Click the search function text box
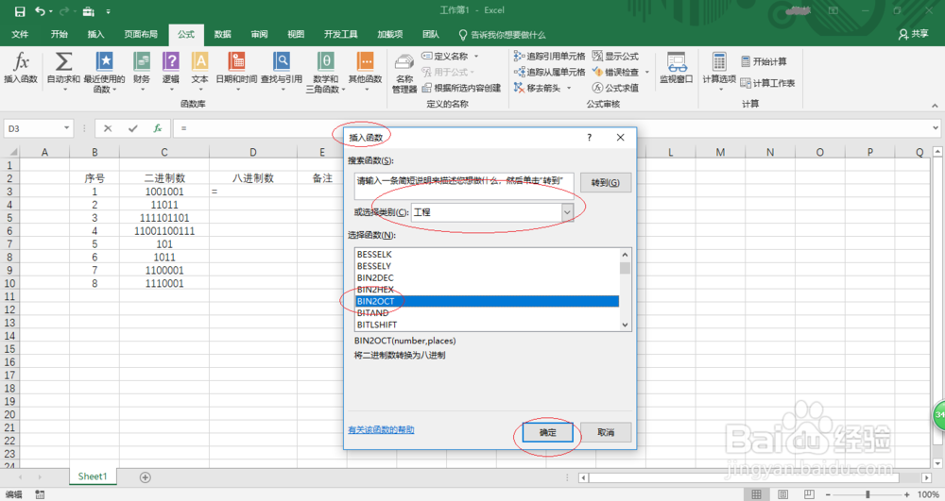The image size is (945, 501). 464,185
